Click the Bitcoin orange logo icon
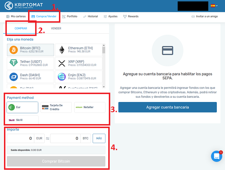Screen dimensions: 225x170 click(x=14, y=50)
